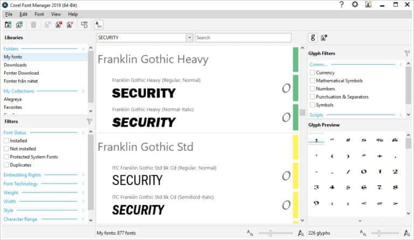
Task: Enable the Installed font status checkbox
Action: pos(6,141)
